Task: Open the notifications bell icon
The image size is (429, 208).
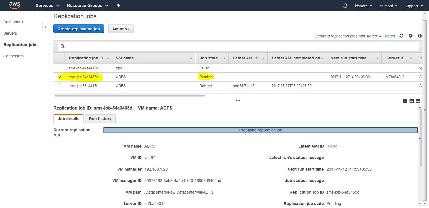Action: (345, 6)
